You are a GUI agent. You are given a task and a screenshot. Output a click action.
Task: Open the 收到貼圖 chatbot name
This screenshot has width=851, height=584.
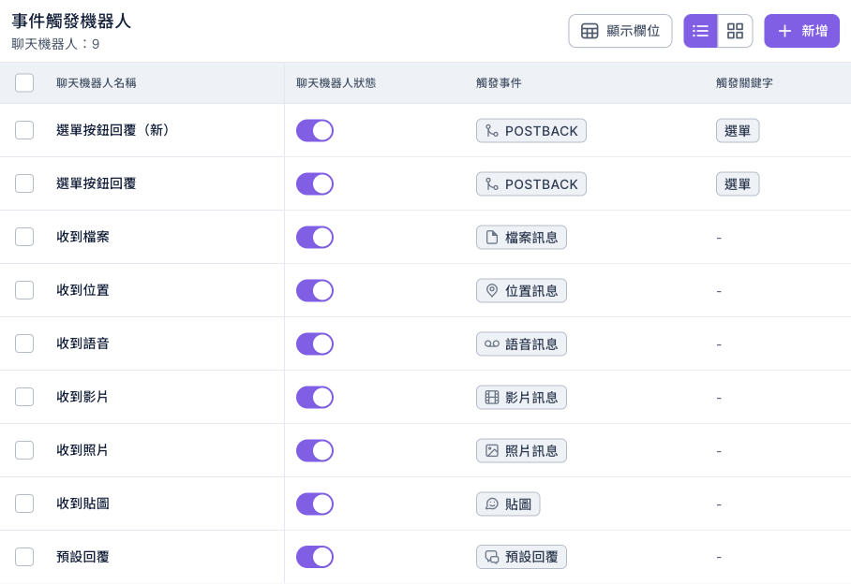click(x=83, y=504)
